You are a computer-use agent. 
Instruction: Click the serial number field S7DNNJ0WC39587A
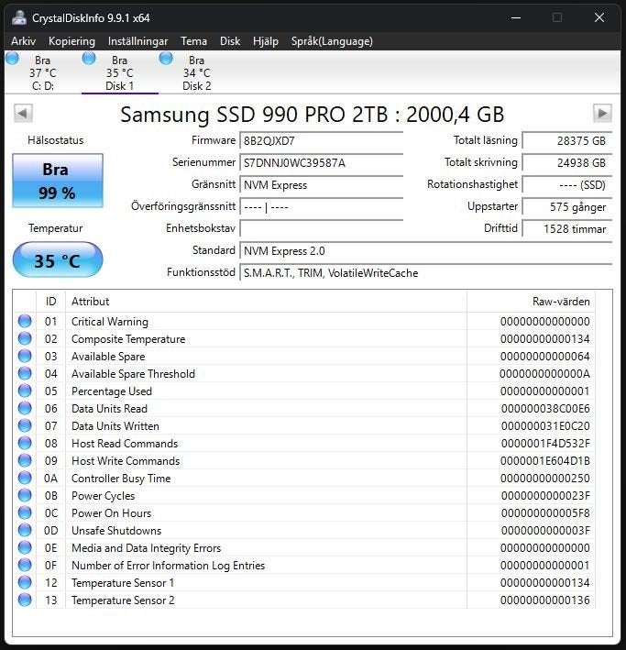[x=322, y=162]
